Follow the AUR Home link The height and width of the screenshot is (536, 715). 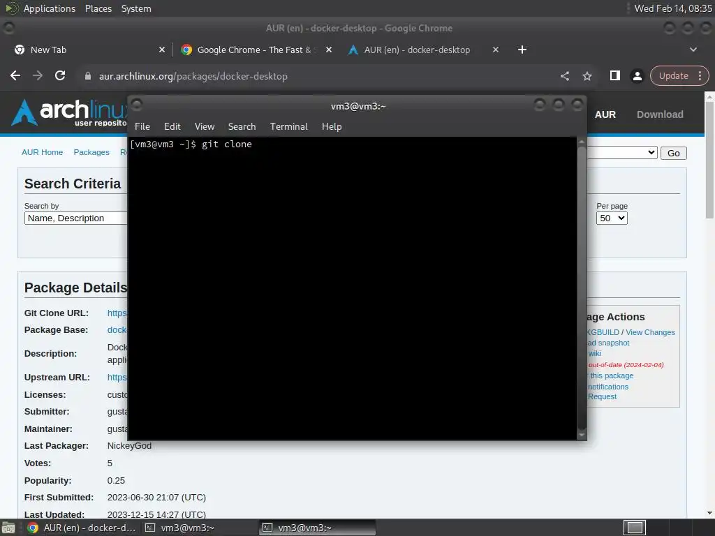click(43, 152)
